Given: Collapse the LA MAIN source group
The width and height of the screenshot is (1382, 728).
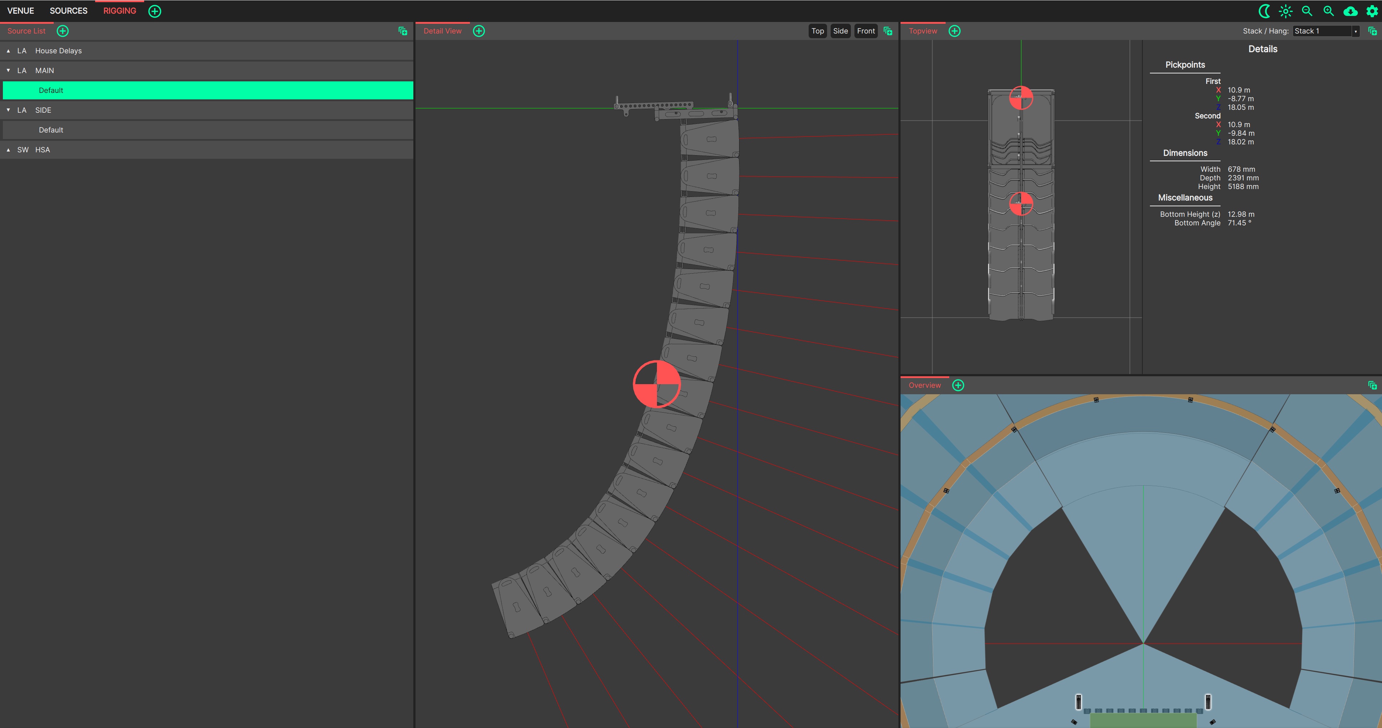Looking at the screenshot, I should click(8, 70).
